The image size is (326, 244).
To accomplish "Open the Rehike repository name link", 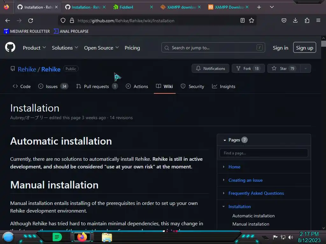I will (x=51, y=69).
